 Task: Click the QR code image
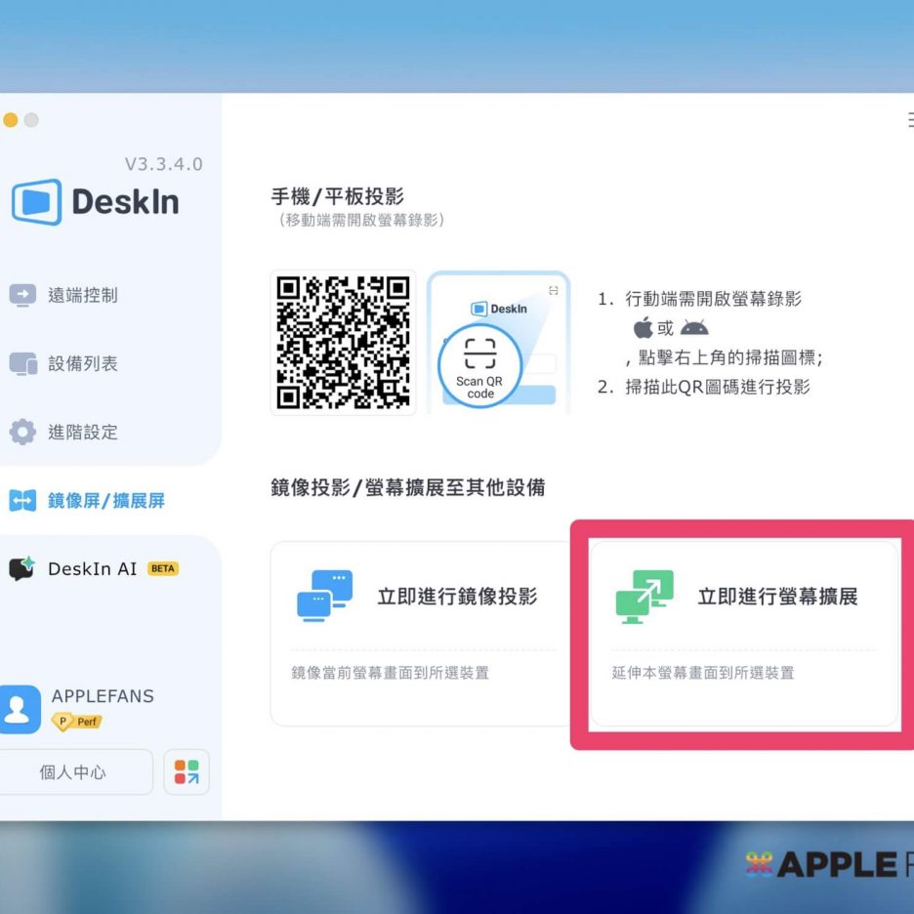(343, 343)
